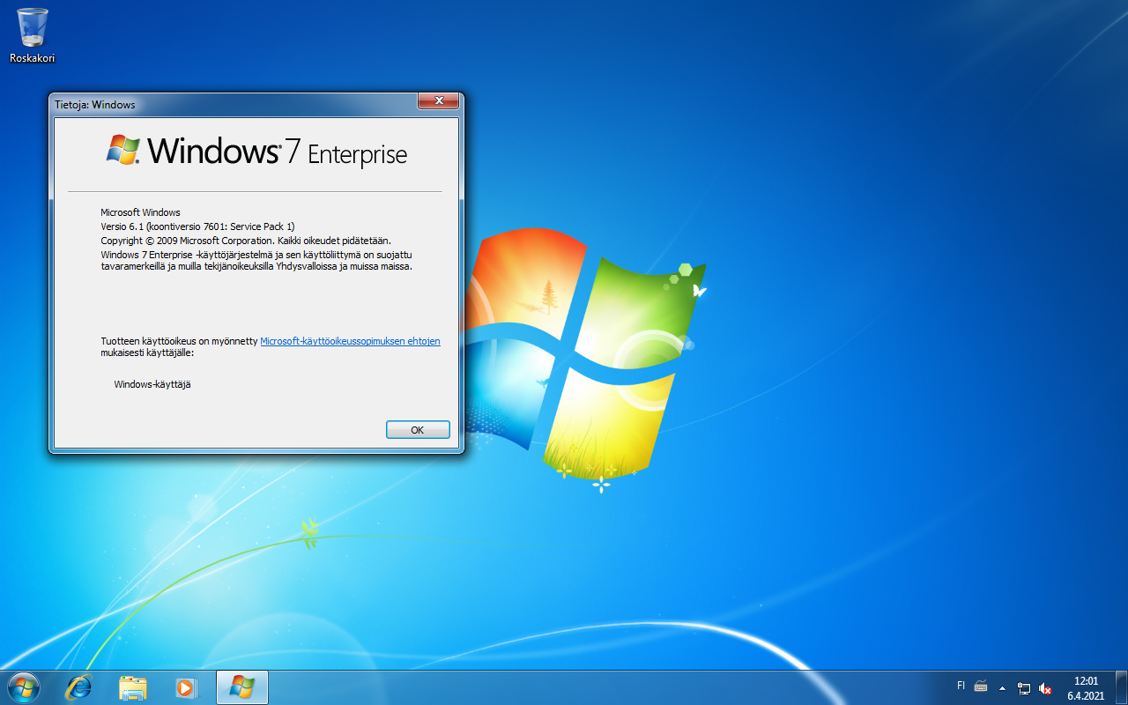Click the Copyright © 2009 Microsoft line
The width and height of the screenshot is (1128, 705).
pos(246,240)
